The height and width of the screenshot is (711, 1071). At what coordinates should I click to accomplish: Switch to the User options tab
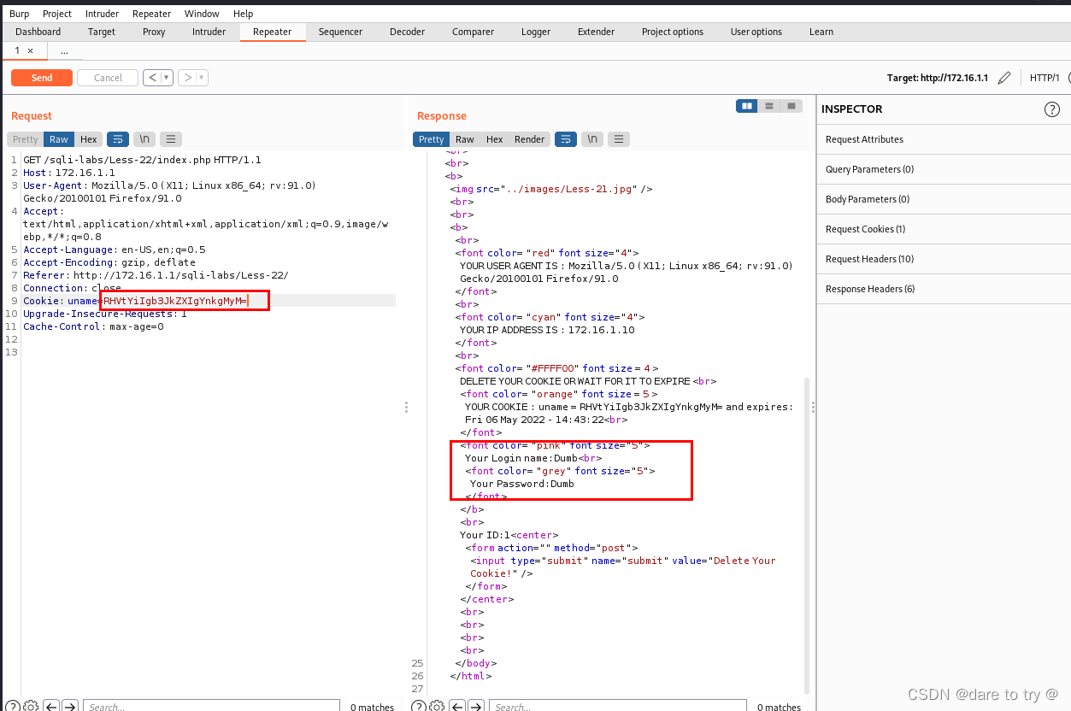pos(756,32)
